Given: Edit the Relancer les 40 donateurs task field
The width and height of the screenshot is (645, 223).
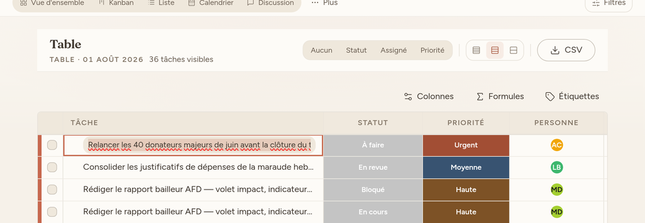Looking at the screenshot, I should tap(200, 145).
